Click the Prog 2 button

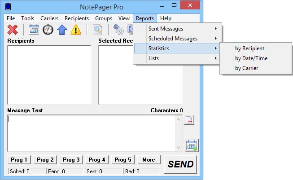pos(45,160)
